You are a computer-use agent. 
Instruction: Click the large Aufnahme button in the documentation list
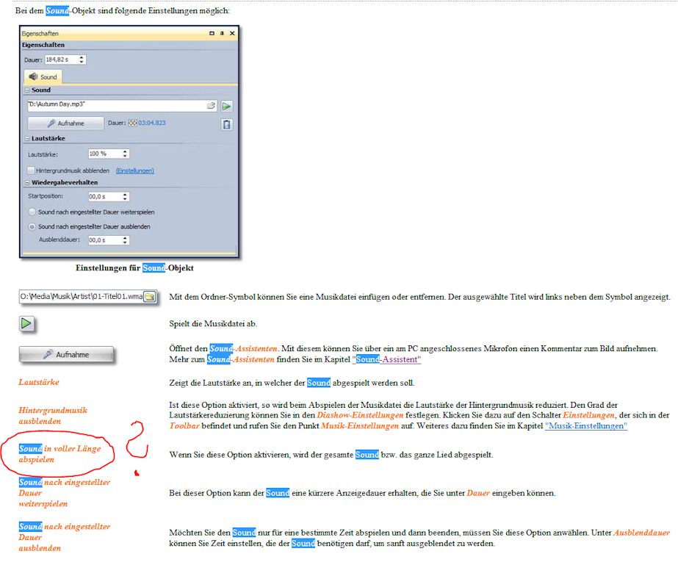coord(66,354)
